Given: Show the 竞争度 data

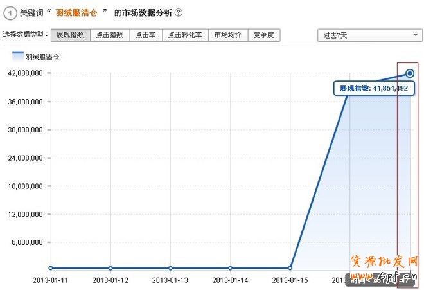Looking at the screenshot, I should pos(264,35).
